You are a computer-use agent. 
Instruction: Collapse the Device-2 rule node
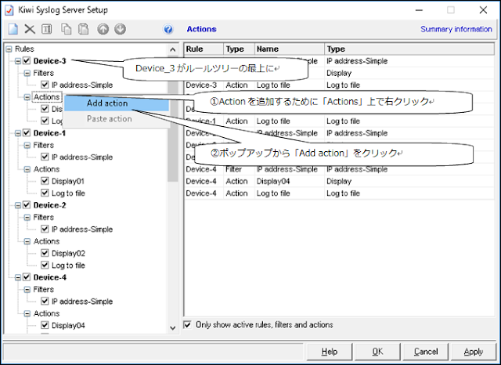click(18, 205)
